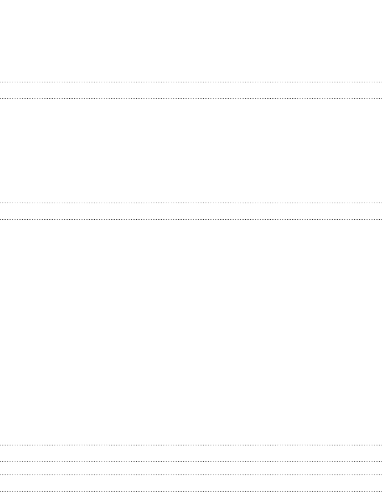
Task: Click the left end of the last dotted line
Action: pyautogui.click(x=1, y=491)
